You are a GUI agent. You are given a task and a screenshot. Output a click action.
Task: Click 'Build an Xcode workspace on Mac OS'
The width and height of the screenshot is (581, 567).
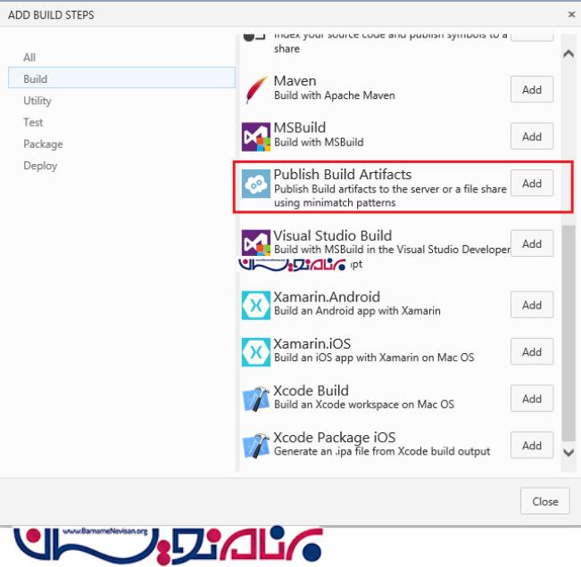364,404
